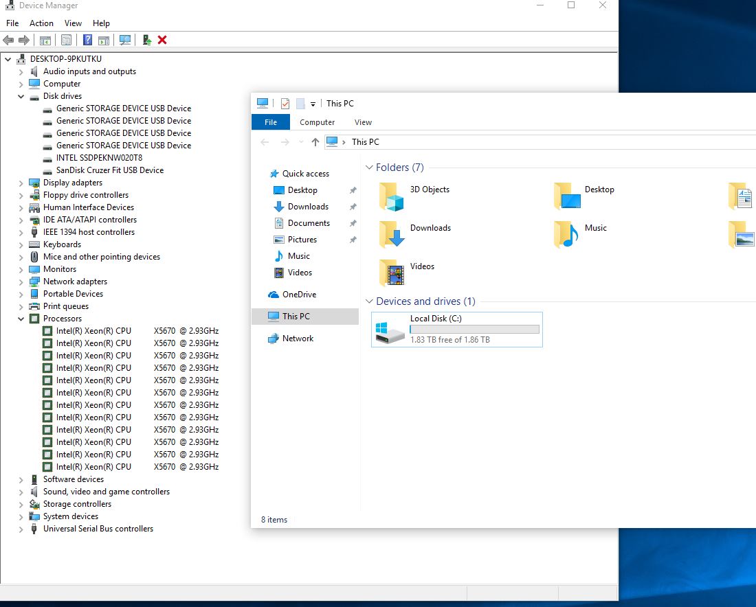Open the Properties toolbar icon in Device Manager
Screen dimensions: 756x607
pyautogui.click(x=67, y=40)
